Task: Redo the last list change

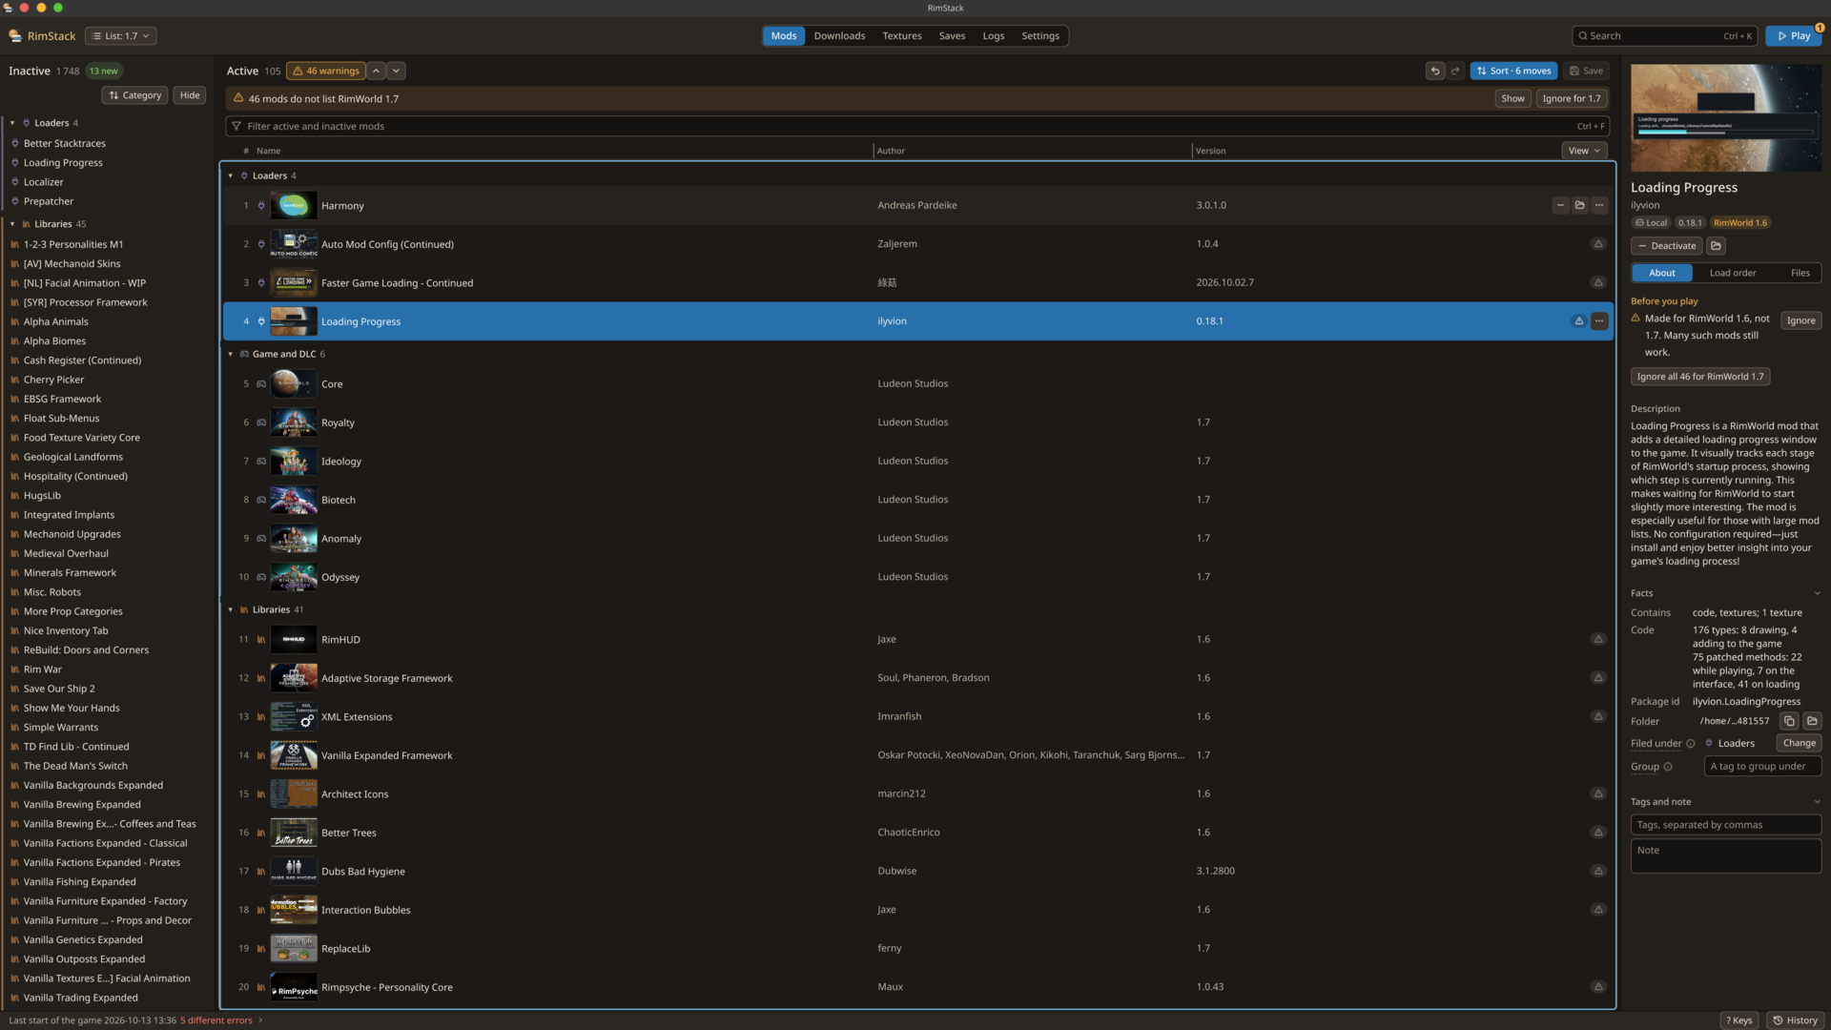Action: 1455,71
